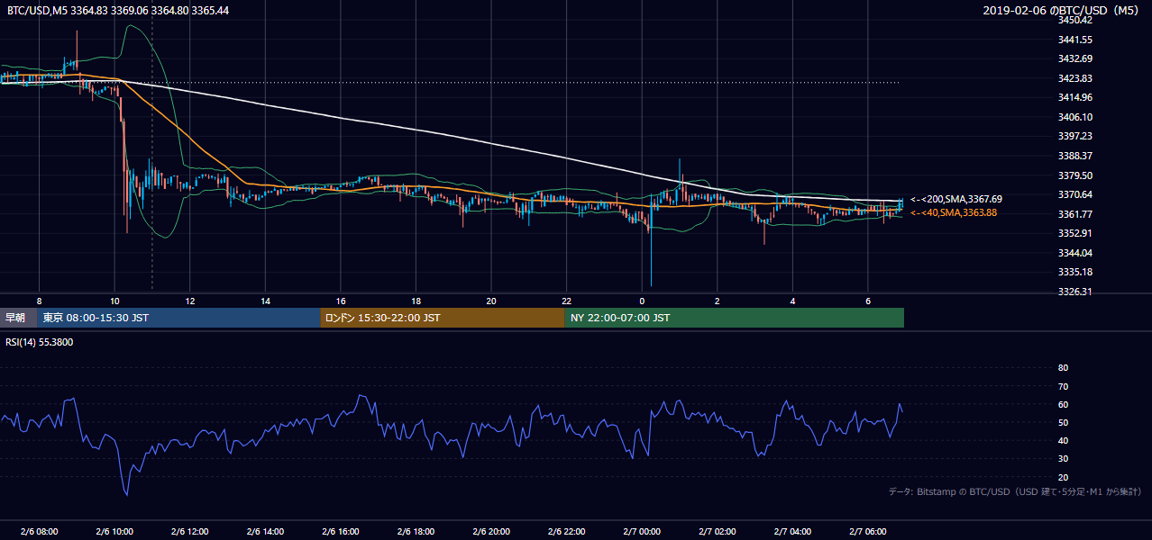The image size is (1152, 540).
Task: Click the ロンドン 15:30-22:00 JST session bar
Action: click(443, 318)
